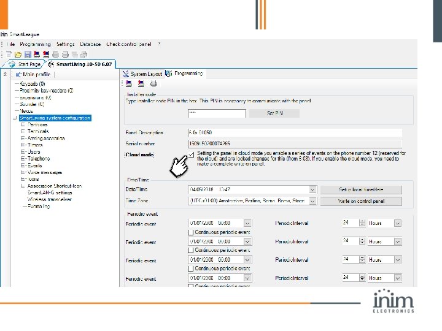Image resolution: width=442 pixels, height=331 pixels.
Task: Select Proximity key-readers (0) tree item
Action: tap(46, 91)
